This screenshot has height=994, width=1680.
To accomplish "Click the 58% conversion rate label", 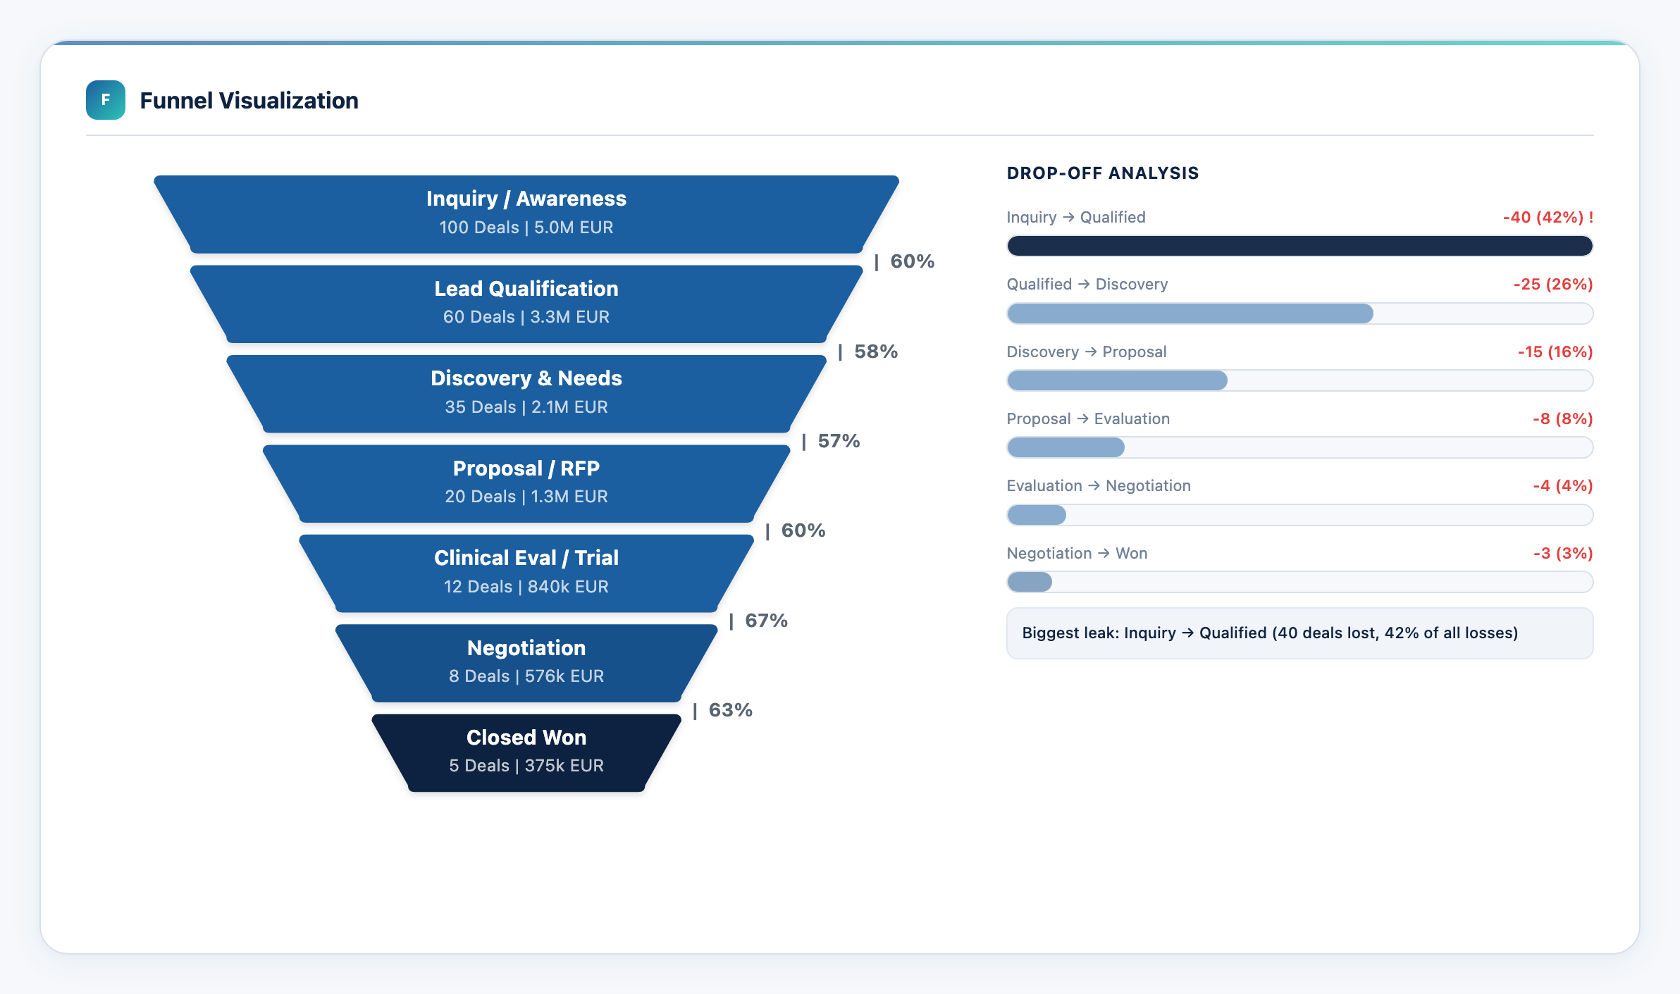I will tap(876, 352).
